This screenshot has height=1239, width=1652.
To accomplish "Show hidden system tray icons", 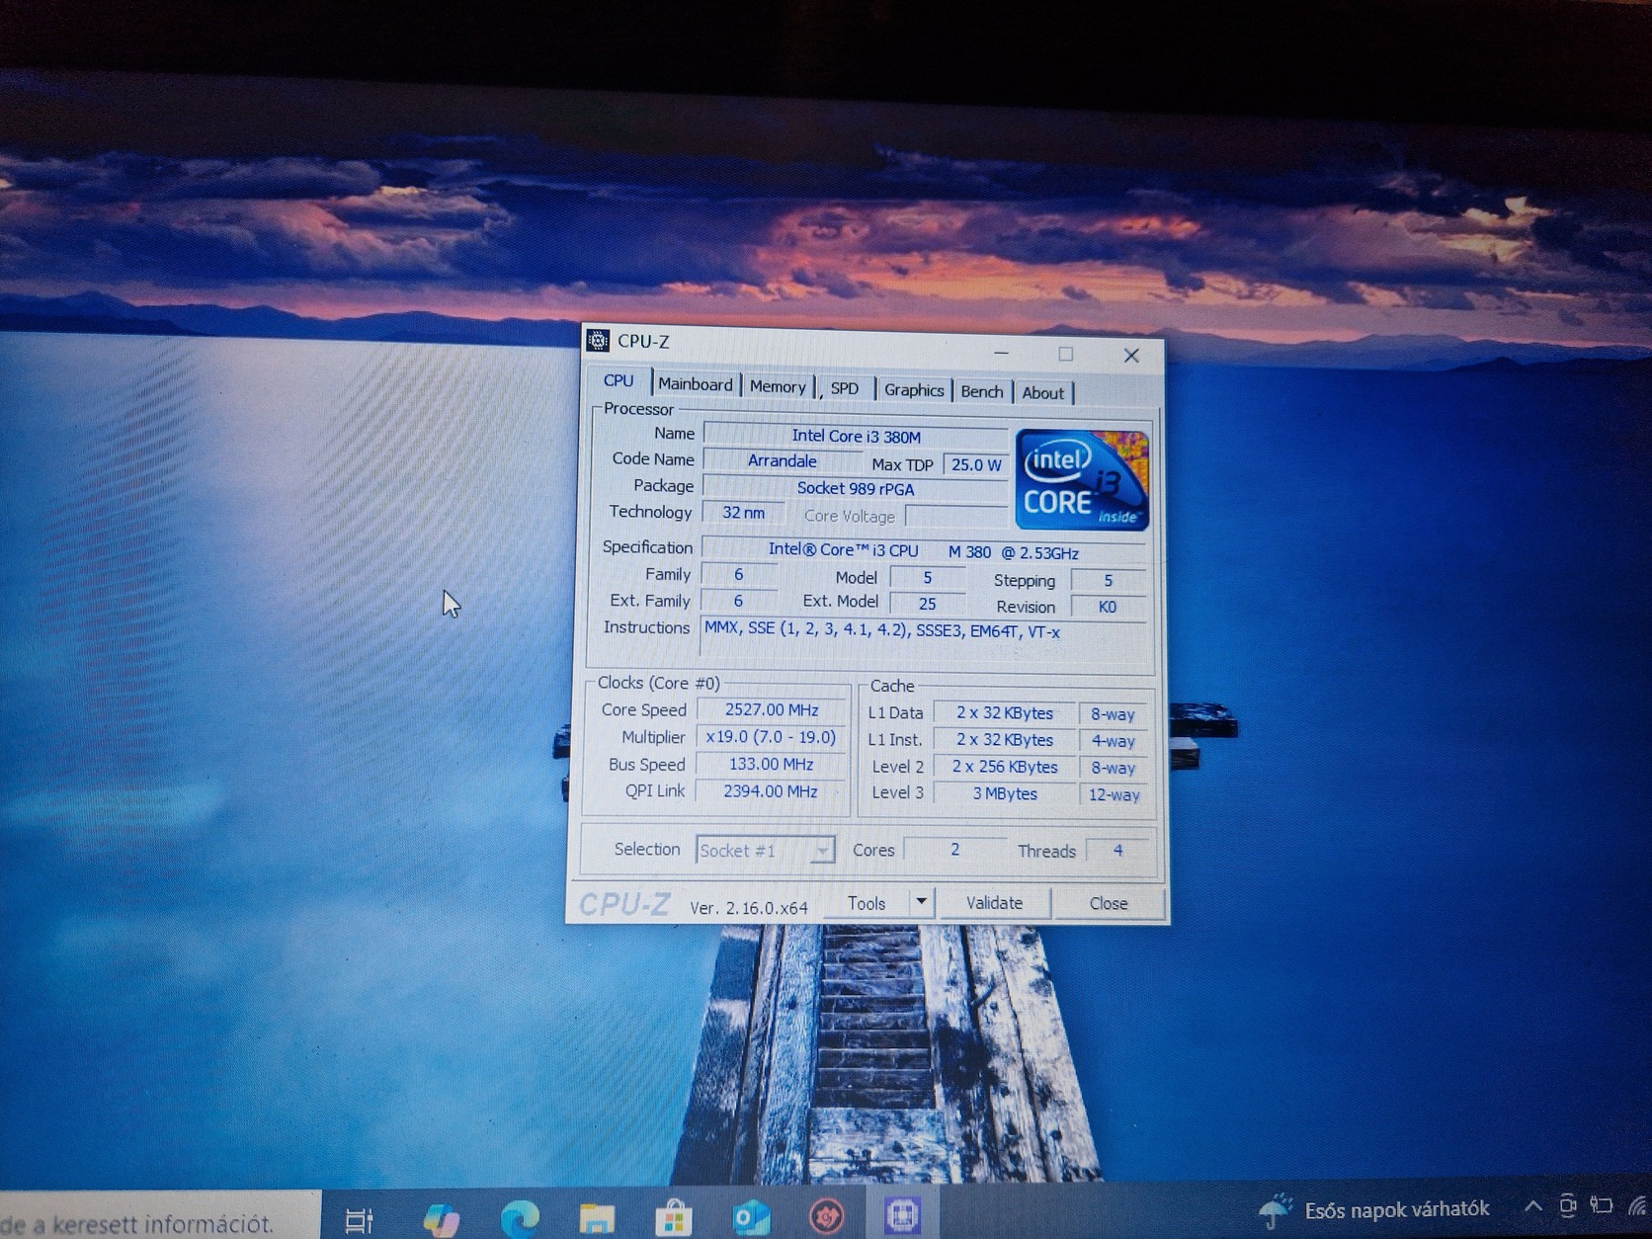I will [1533, 1206].
